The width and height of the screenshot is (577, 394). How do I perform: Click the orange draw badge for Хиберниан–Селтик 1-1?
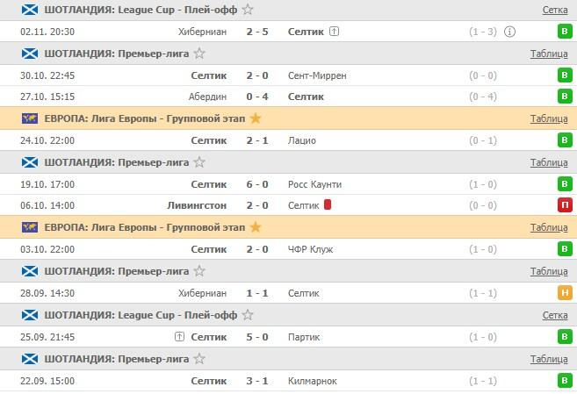pyautogui.click(x=565, y=293)
